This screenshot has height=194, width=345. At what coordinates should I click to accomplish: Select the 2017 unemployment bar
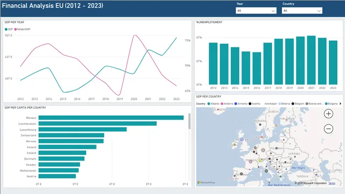point(267,64)
